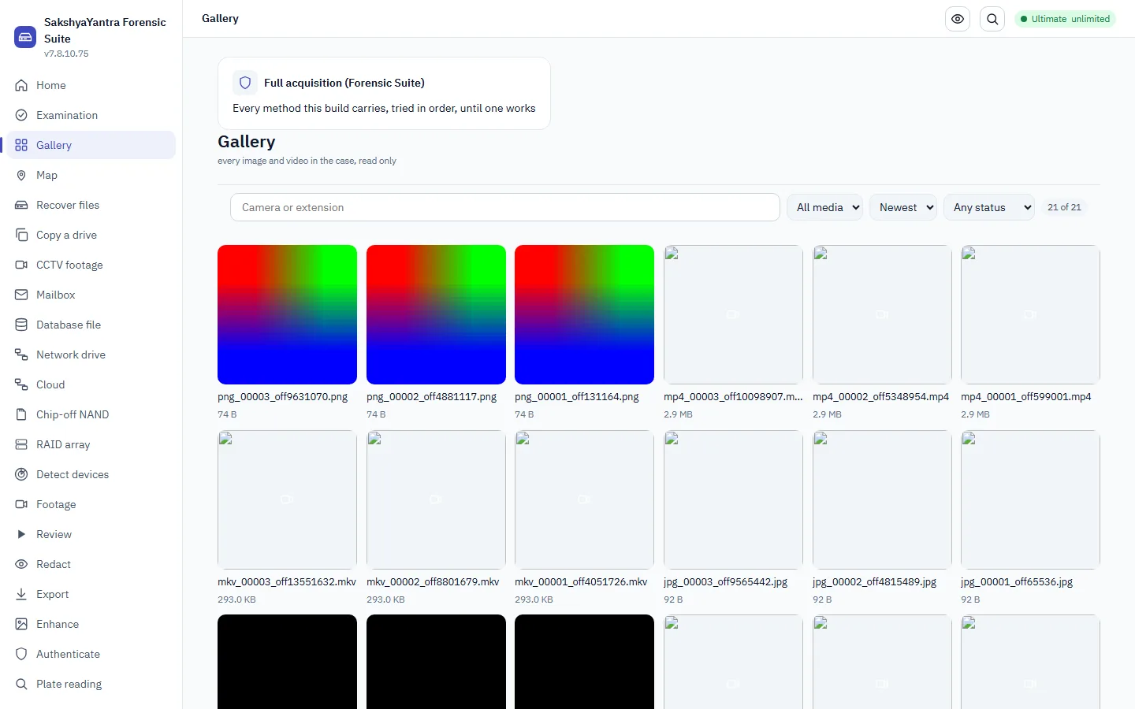The height and width of the screenshot is (709, 1135).
Task: Click filename mp4_00003_off10098907 label
Action: click(x=733, y=397)
